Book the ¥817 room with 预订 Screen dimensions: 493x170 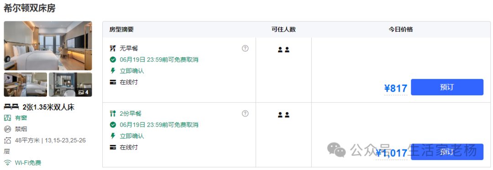(x=447, y=87)
